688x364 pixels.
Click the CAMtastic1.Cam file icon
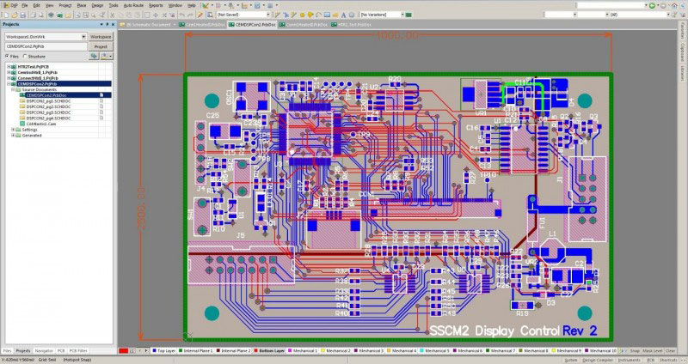[22, 124]
